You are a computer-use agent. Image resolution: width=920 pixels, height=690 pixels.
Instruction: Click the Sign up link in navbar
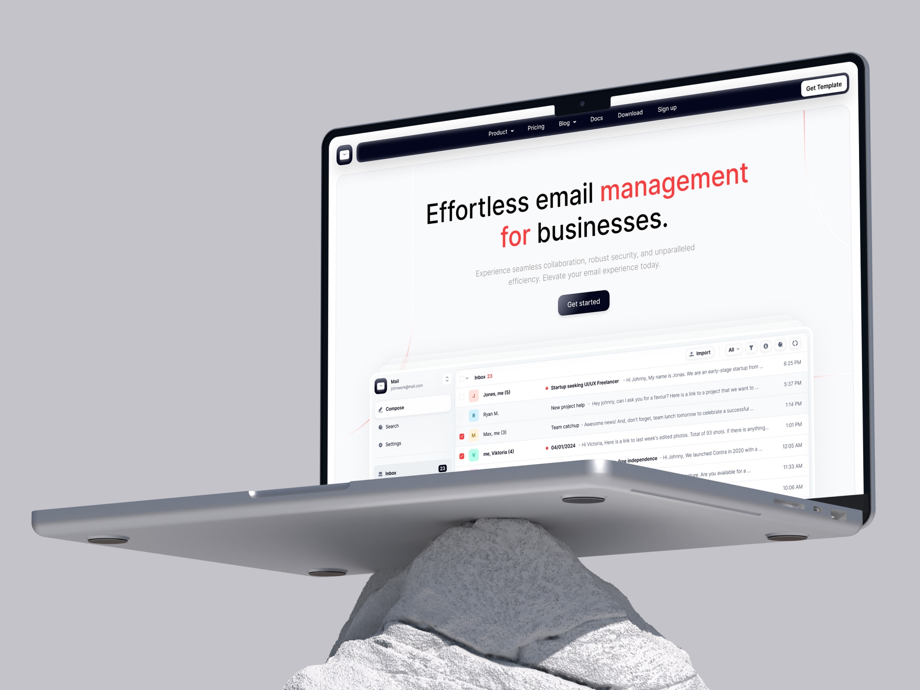[x=667, y=109]
